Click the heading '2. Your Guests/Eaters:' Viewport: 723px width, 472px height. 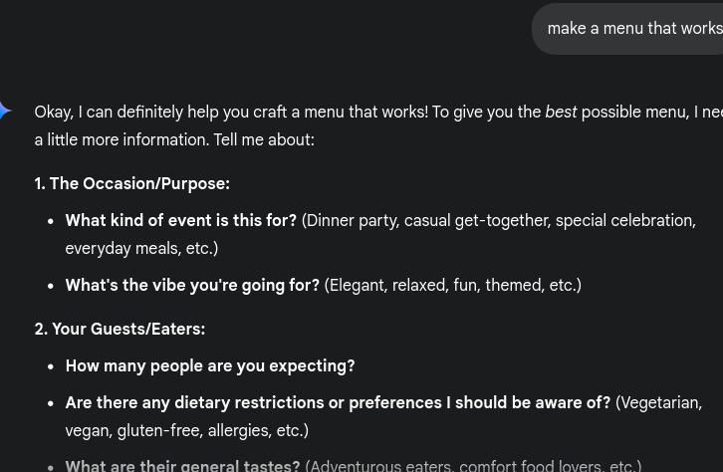coord(120,329)
